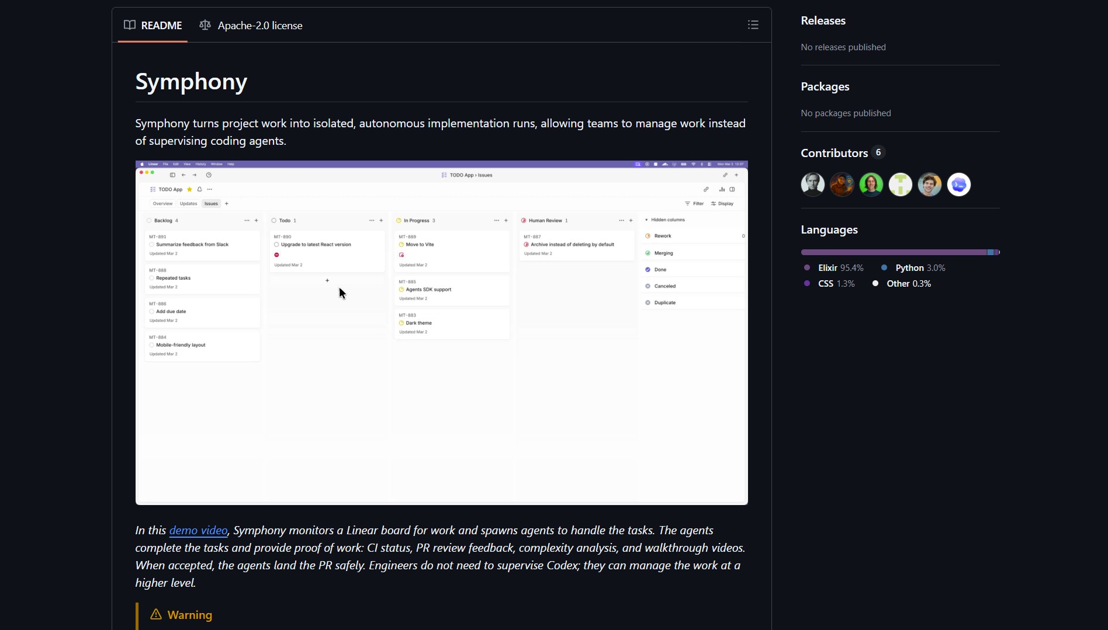Open the Display options on the board
The image size is (1108, 630).
pyautogui.click(x=722, y=204)
